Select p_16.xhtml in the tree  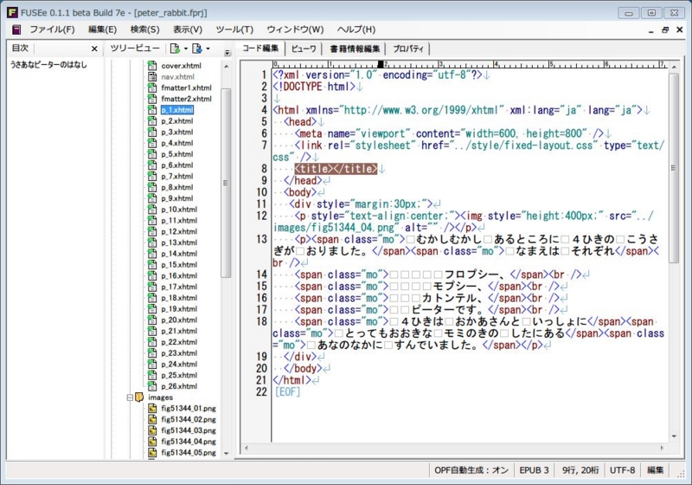[x=179, y=275]
